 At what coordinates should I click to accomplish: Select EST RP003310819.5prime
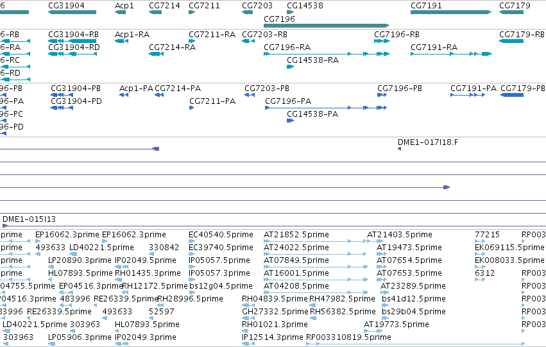(348, 337)
